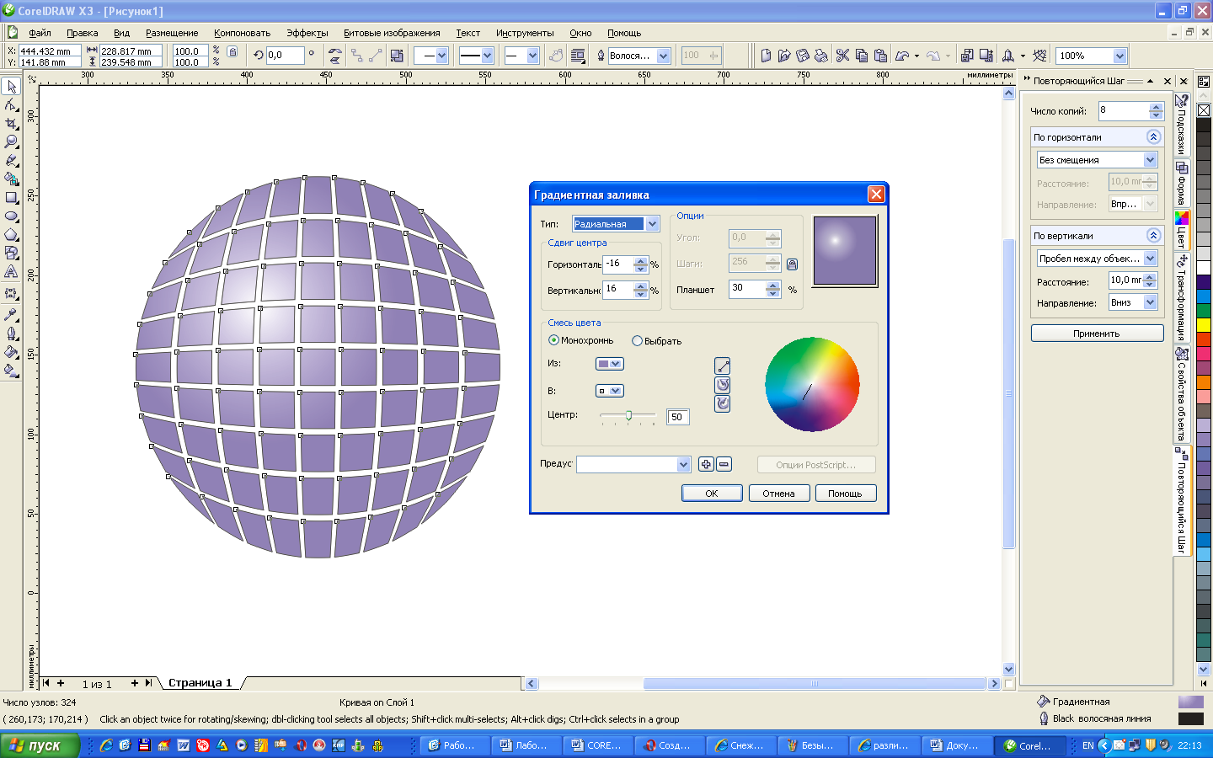
Task: Open the Fill bucket tool flyout
Action: click(11, 352)
